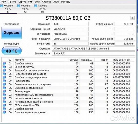
Task: Click status icon for Ошибки позиционирования
Action: coord(4,78)
